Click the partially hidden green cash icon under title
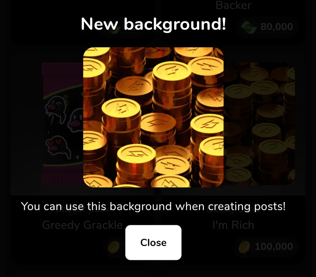The width and height of the screenshot is (316, 277). (x=115, y=29)
